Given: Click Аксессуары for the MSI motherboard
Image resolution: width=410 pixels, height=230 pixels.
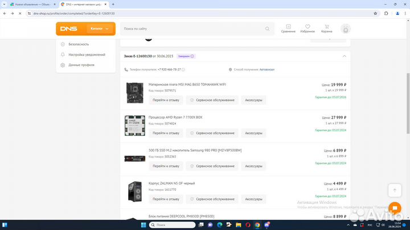Looking at the screenshot, I should point(253,100).
